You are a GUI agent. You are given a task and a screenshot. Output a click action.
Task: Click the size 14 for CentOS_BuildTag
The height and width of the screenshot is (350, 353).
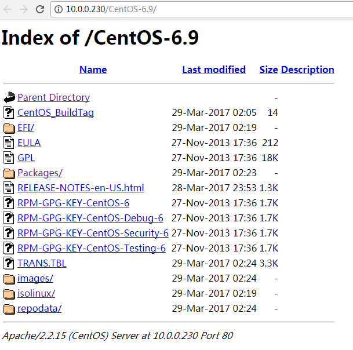click(272, 112)
